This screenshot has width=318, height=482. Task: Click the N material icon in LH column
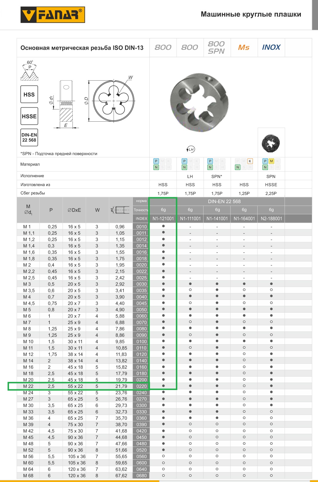[x=184, y=167]
